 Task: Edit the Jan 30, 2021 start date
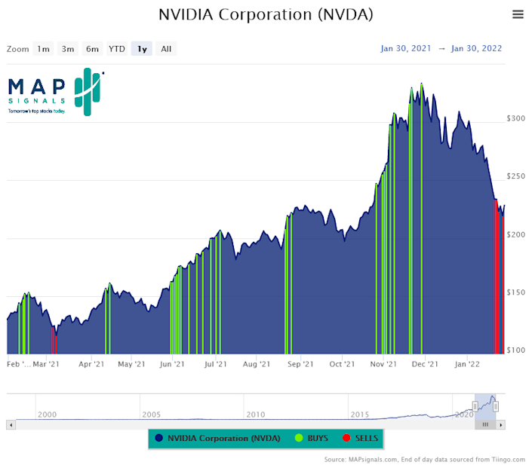click(x=405, y=48)
